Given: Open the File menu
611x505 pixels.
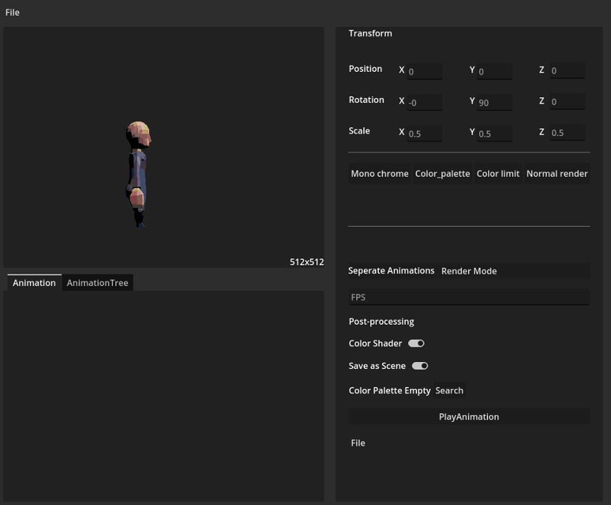Looking at the screenshot, I should click(x=12, y=12).
